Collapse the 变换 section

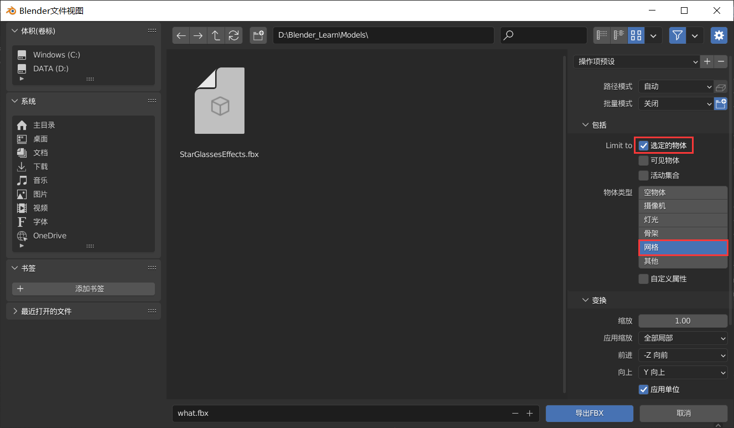(586, 300)
